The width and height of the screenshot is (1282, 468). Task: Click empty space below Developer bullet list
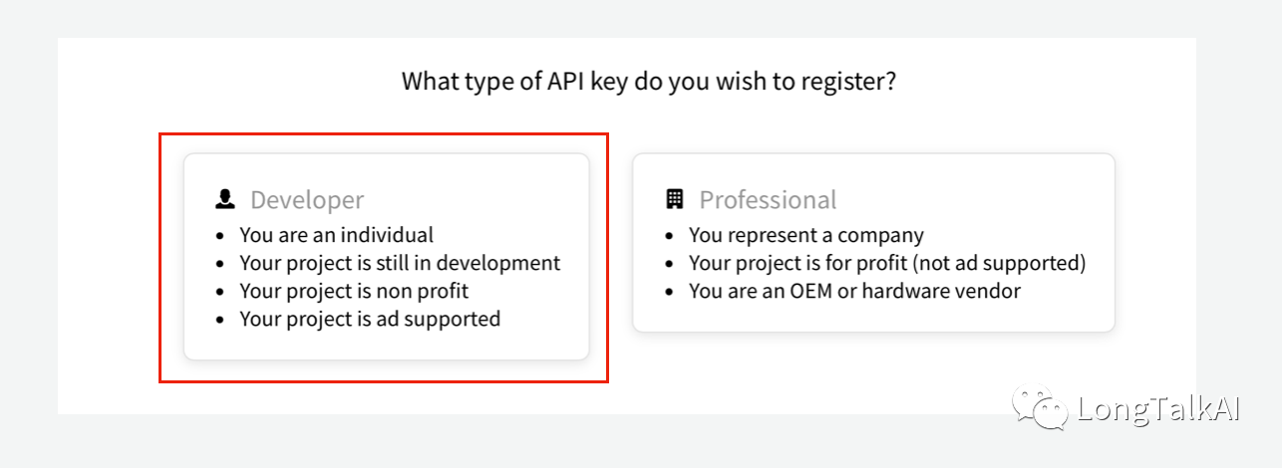[x=387, y=346]
